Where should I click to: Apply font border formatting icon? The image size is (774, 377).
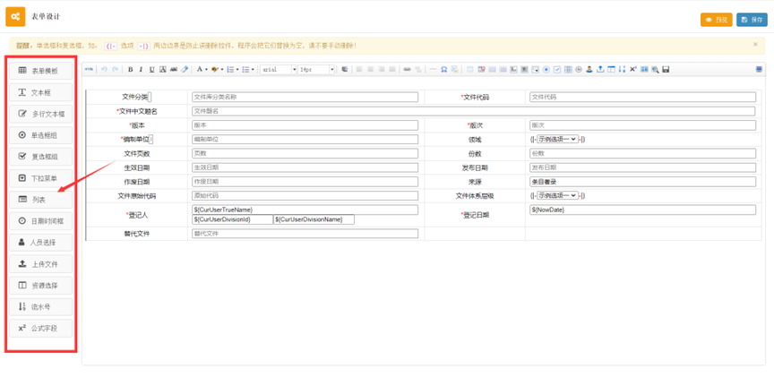163,70
